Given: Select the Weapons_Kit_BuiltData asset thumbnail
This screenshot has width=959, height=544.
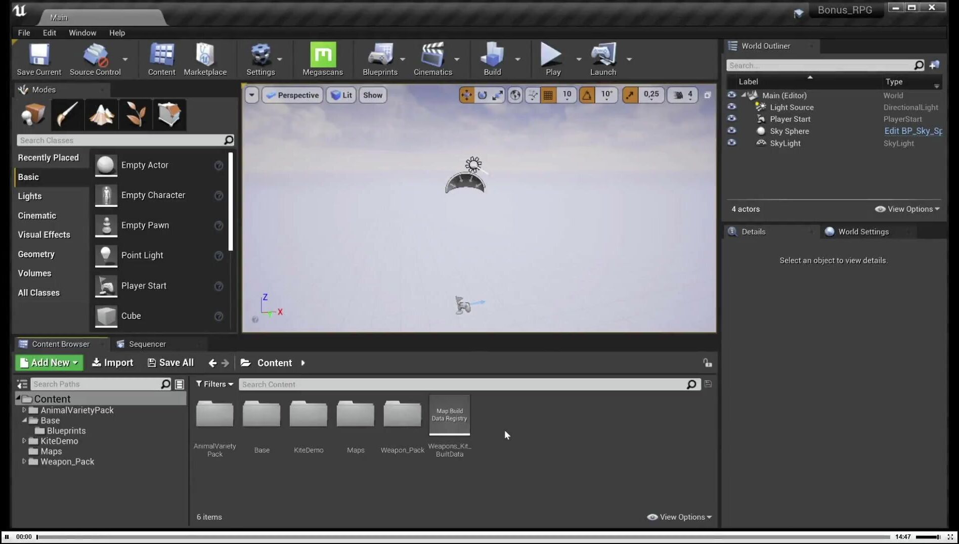Looking at the screenshot, I should (x=449, y=415).
